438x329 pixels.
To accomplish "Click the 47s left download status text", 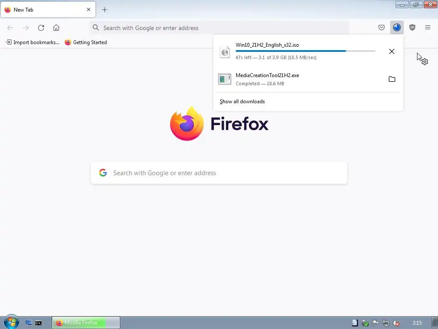I will 276,57.
